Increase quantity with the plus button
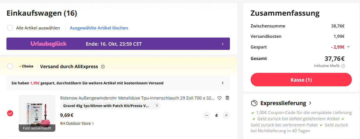This screenshot has width=360, height=139. [226, 115]
